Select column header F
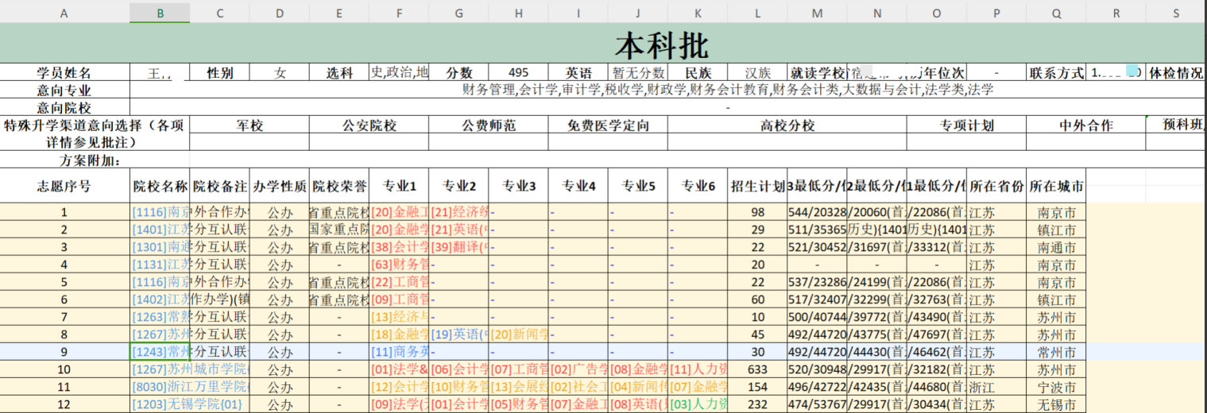Screen dimensions: 1207x413 click(399, 13)
